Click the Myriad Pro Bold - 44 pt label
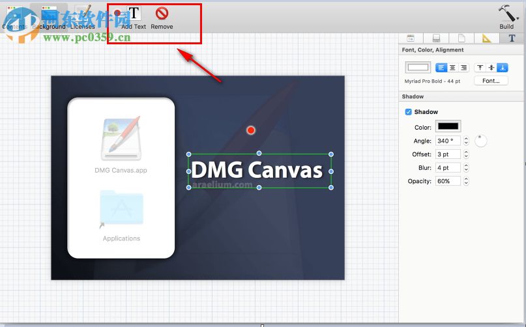This screenshot has height=327, width=526. (432, 81)
